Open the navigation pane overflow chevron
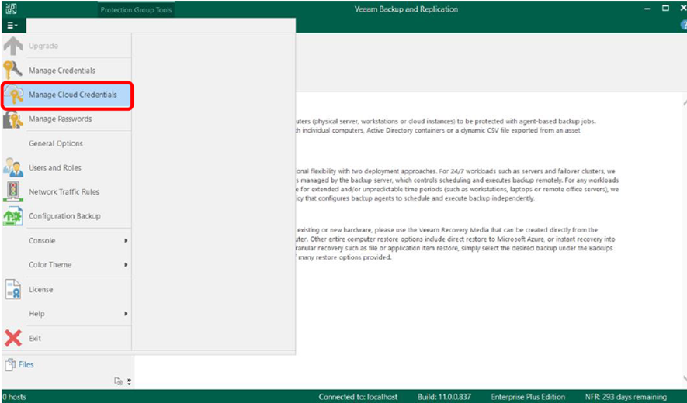This screenshot has width=687, height=403. click(x=130, y=381)
